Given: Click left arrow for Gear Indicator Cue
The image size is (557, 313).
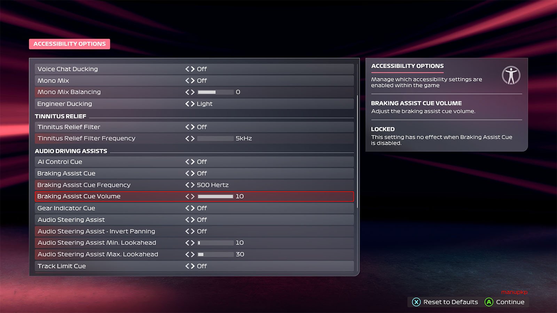Looking at the screenshot, I should [x=187, y=208].
